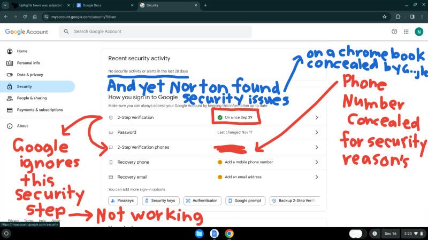Click the search magnifier icon
This screenshot has width=428, height=240.
coord(66,31)
